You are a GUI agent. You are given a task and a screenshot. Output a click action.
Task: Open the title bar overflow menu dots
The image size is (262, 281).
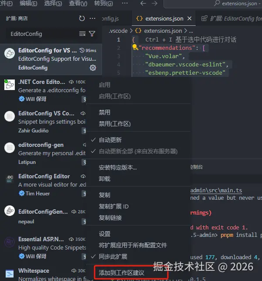coord(125,3)
